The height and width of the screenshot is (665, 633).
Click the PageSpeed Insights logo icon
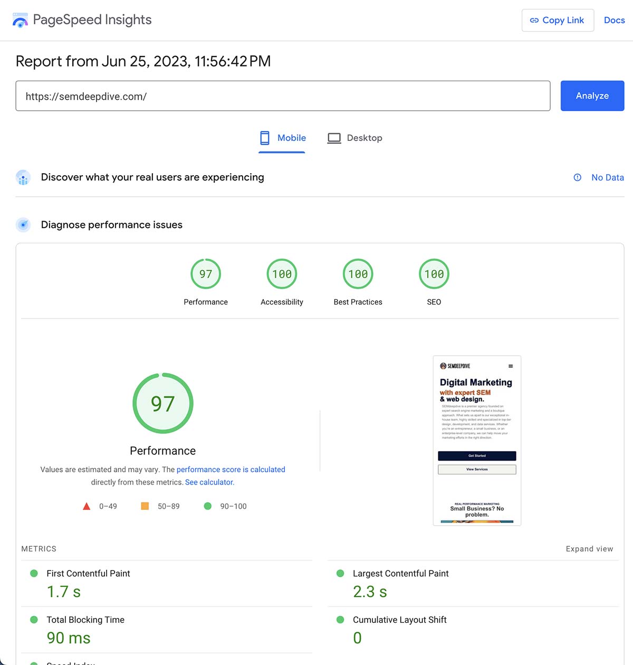(20, 20)
